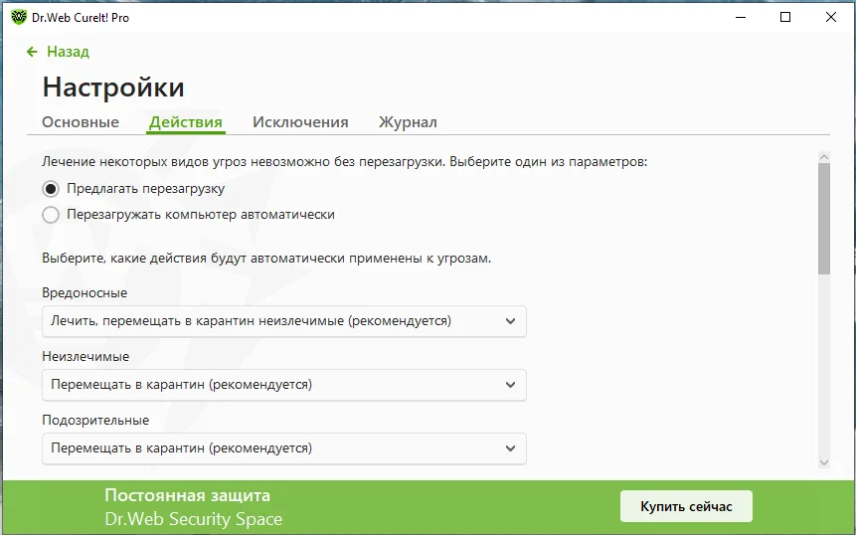
Task: Click the Купить сейчас button
Action: point(686,506)
